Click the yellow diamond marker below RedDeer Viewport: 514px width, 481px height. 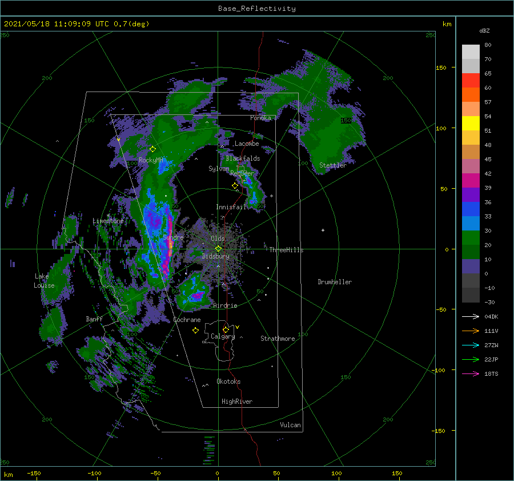click(x=235, y=186)
